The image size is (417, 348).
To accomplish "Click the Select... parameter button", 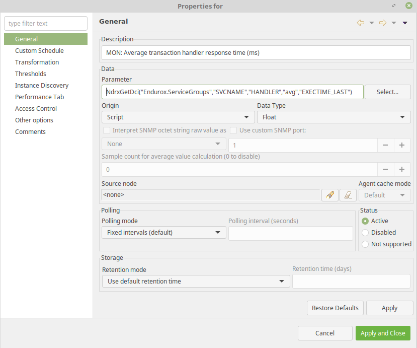I will [x=387, y=92].
